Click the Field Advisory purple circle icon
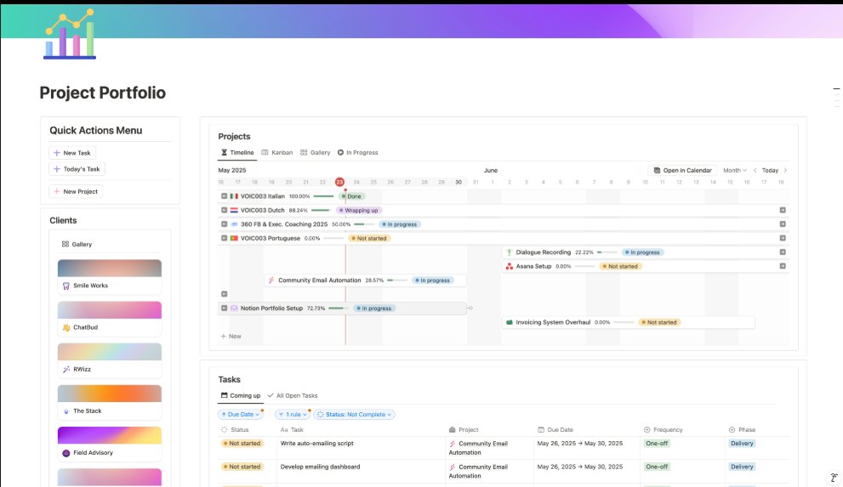 point(66,453)
